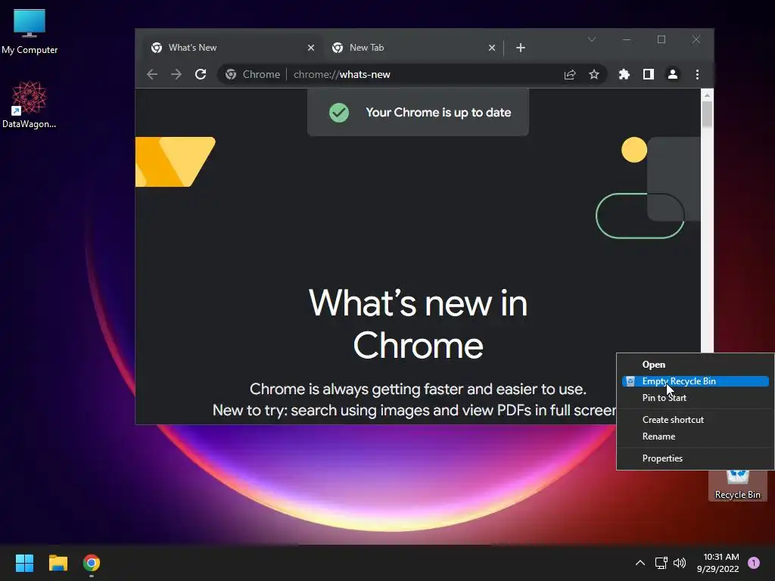Choose Empty Recycle Bin menu entry
The width and height of the screenshot is (775, 581).
[695, 381]
